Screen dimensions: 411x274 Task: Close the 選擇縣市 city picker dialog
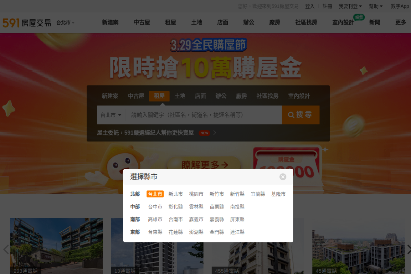[x=283, y=177]
